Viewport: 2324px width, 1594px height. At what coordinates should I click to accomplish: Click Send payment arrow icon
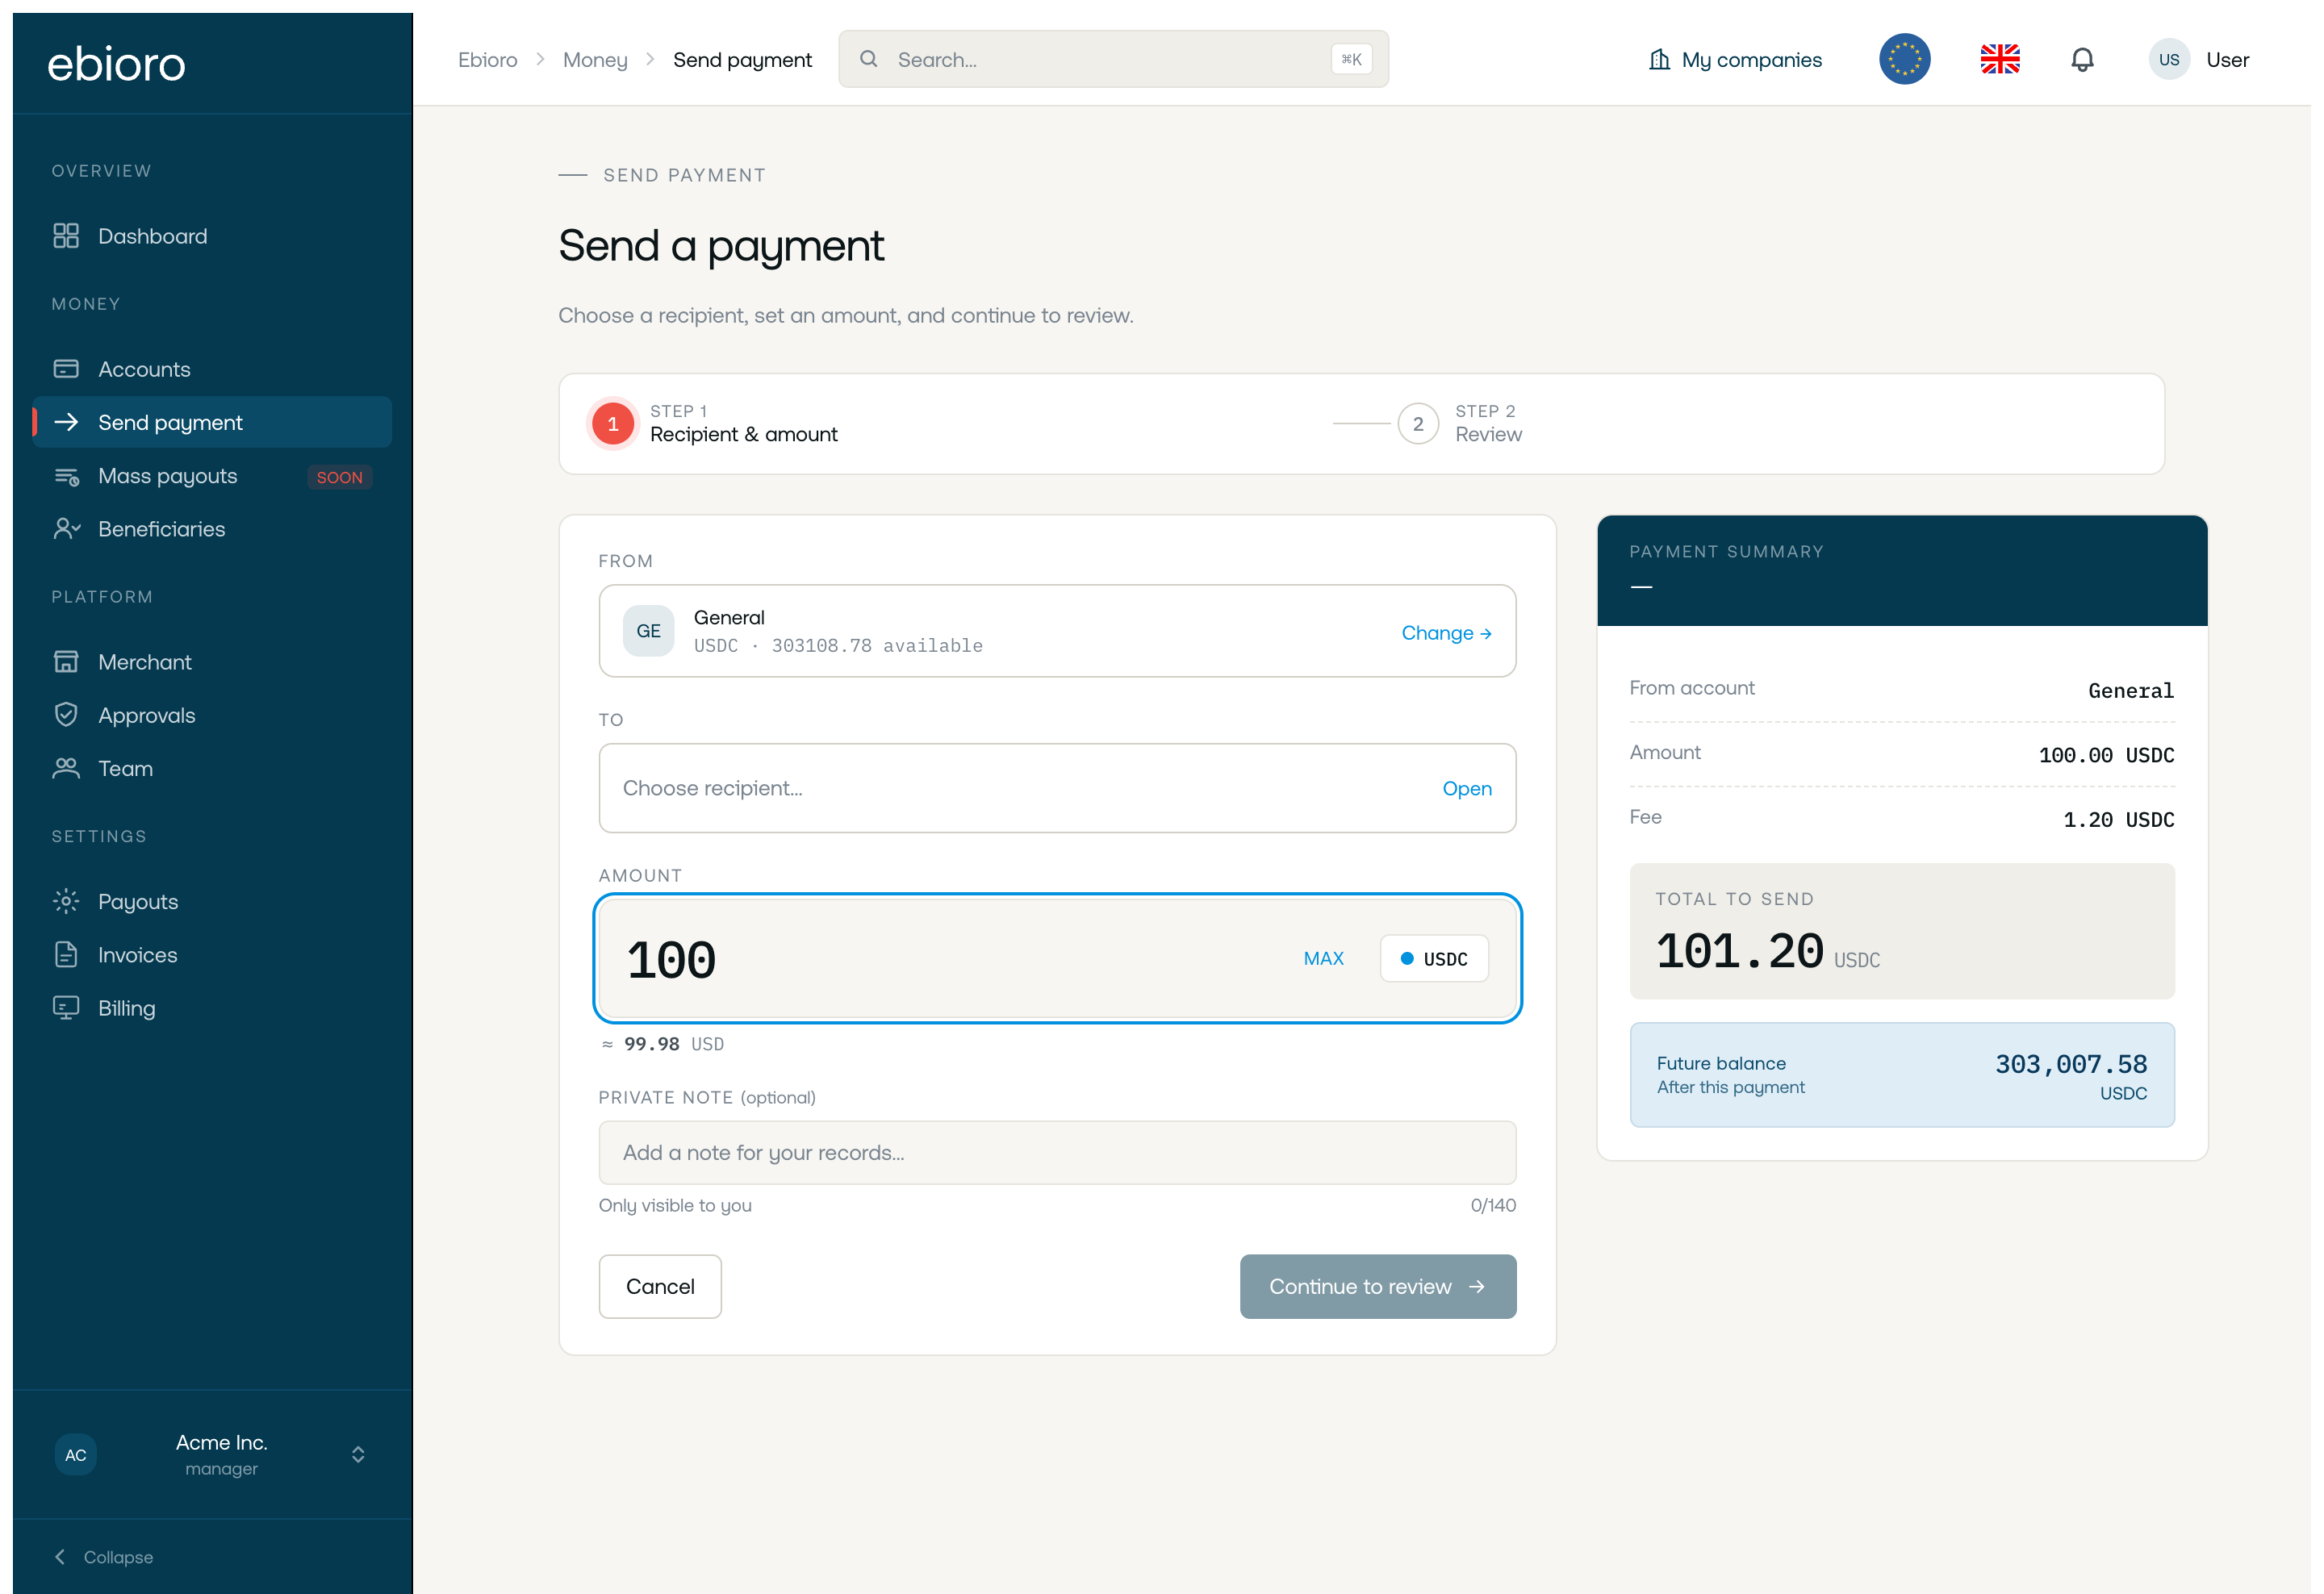point(66,423)
